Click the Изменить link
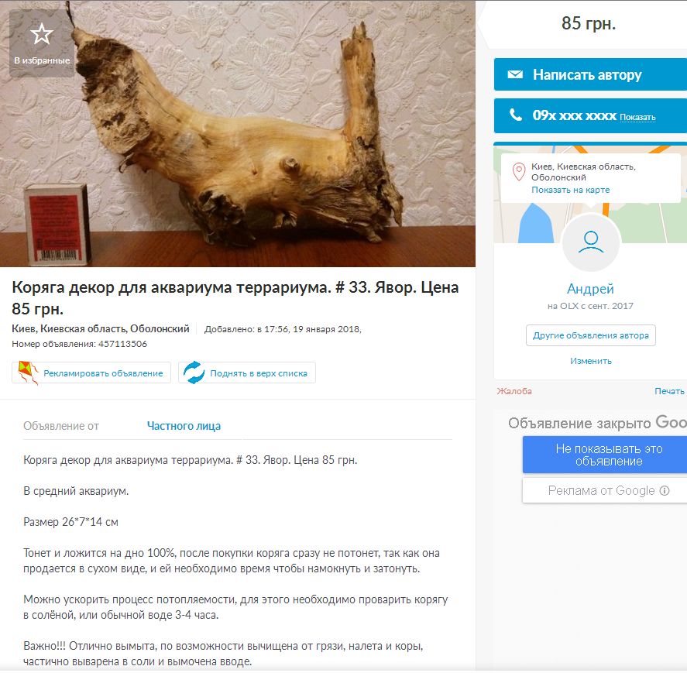 591,361
